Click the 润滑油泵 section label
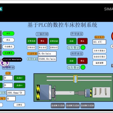 tap(77, 54)
